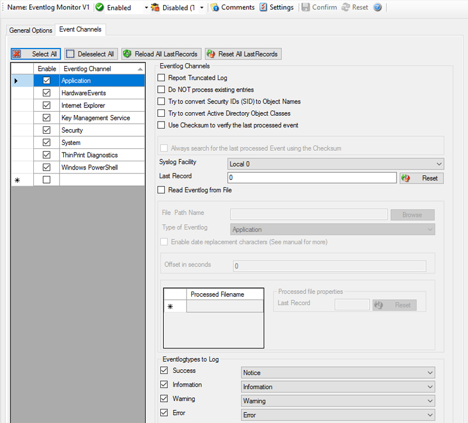Uncheck the Windows PowerShell channel
This screenshot has height=423, width=468.
pyautogui.click(x=47, y=168)
